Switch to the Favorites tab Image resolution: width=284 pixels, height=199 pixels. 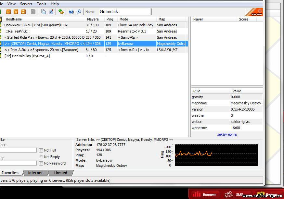click(10, 173)
